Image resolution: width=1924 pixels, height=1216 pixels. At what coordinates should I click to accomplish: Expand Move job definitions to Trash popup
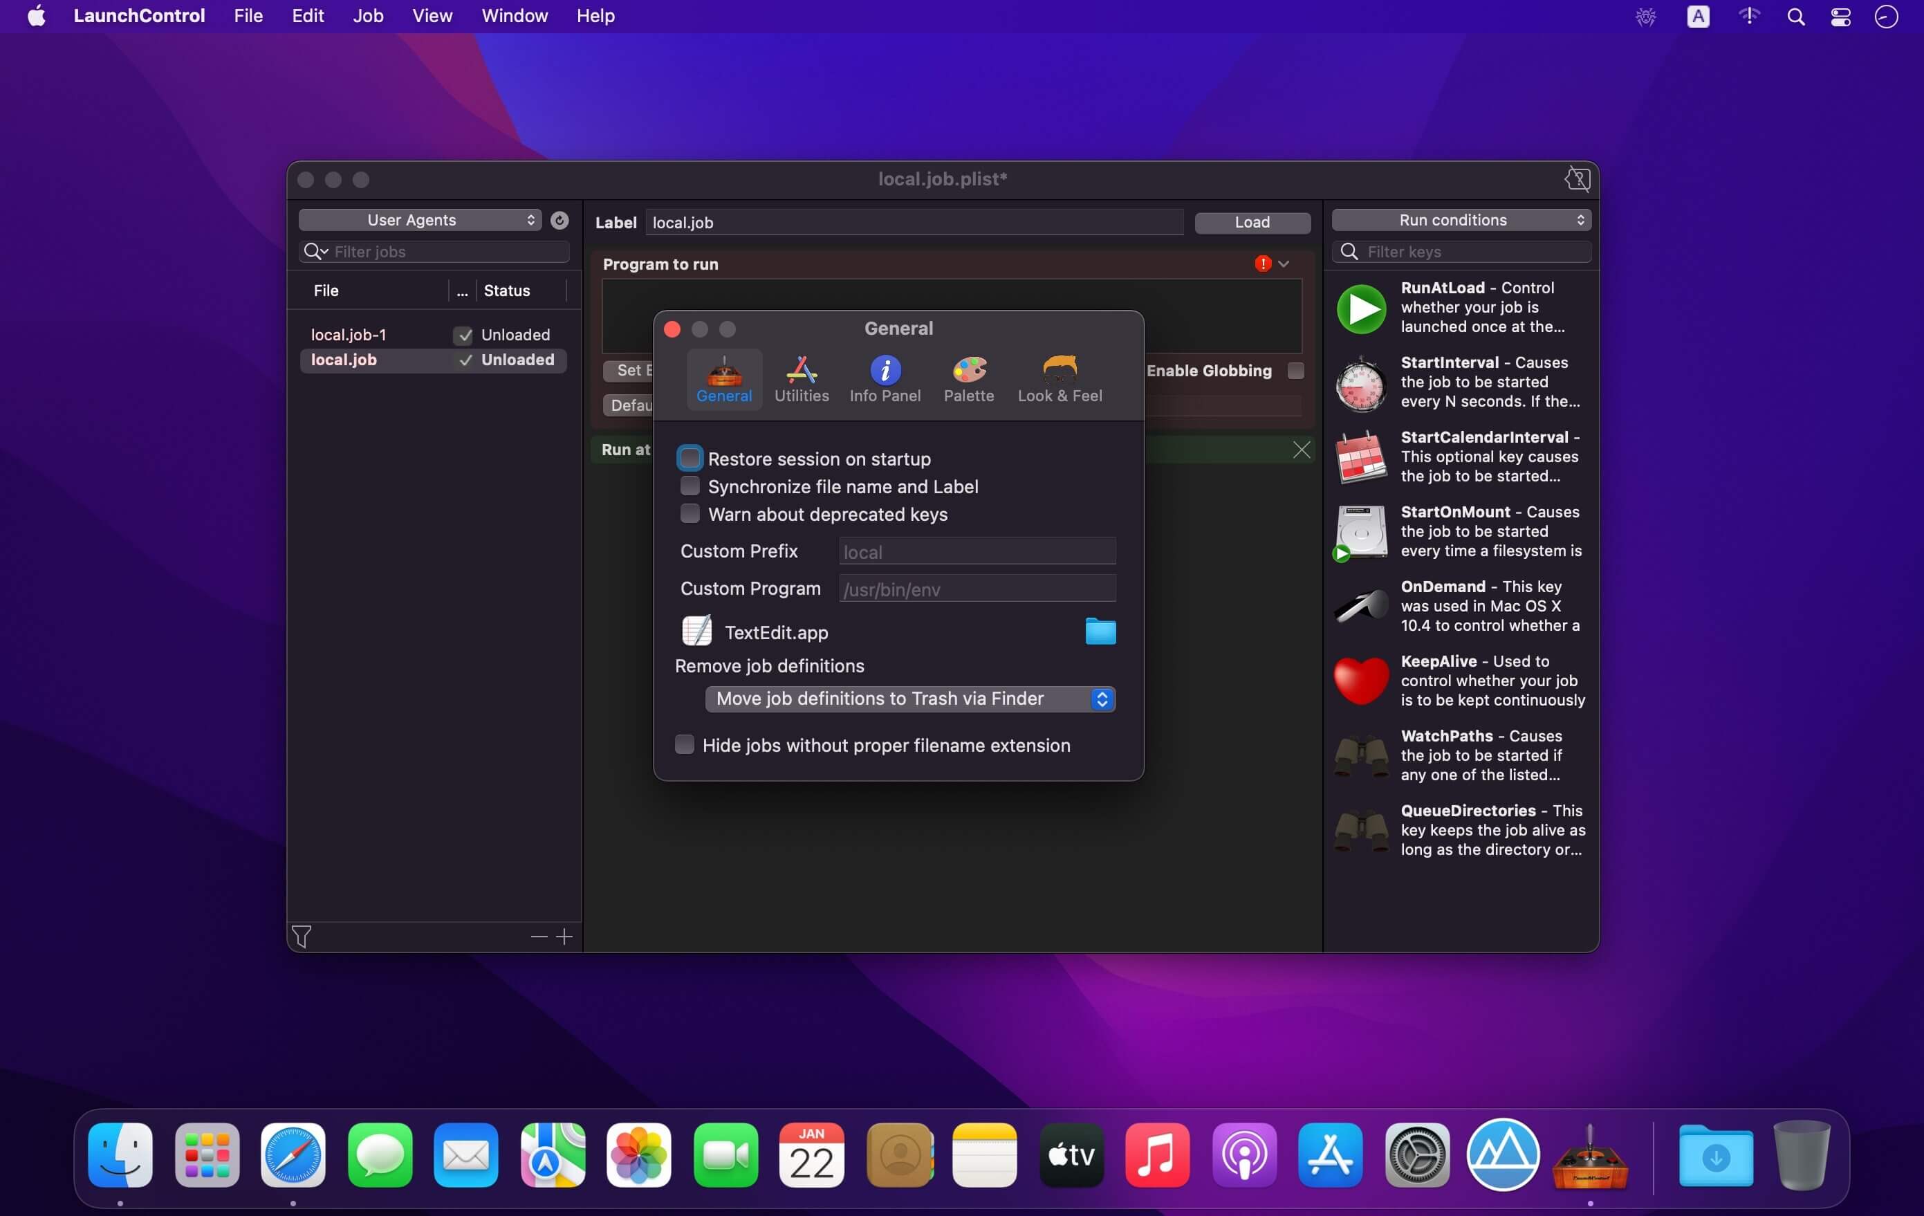(909, 699)
